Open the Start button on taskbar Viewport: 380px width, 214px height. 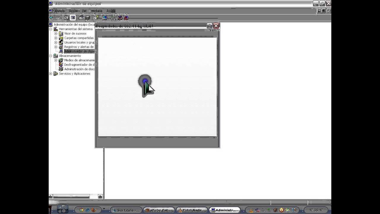62,209
